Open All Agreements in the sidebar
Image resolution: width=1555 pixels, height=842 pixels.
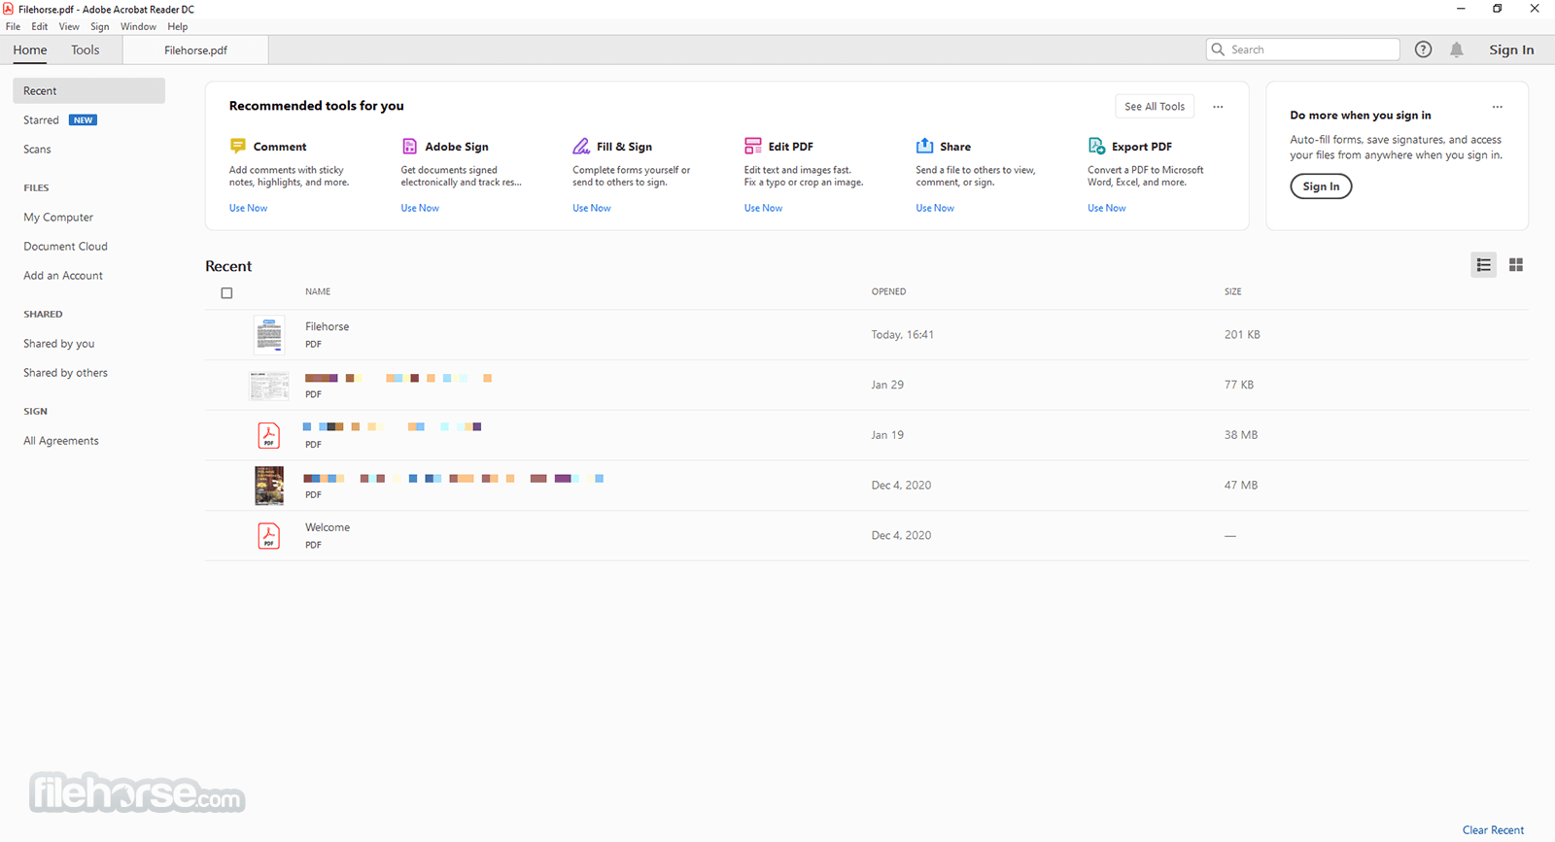tap(61, 441)
